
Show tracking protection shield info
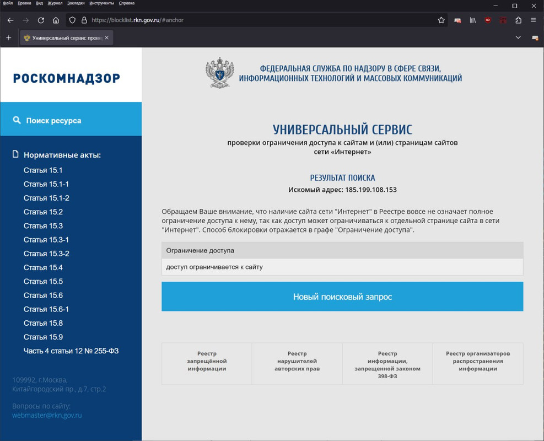72,20
